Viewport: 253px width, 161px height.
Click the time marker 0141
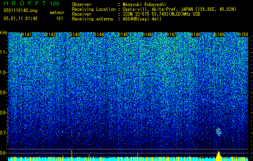pyautogui.click(x=27, y=35)
